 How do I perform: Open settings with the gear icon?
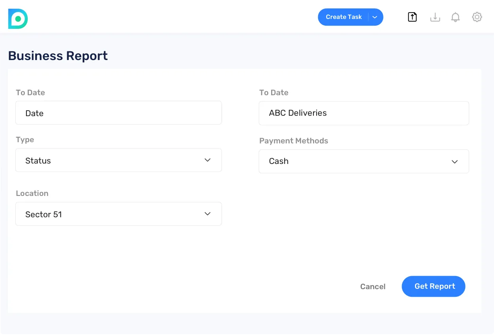(x=477, y=17)
